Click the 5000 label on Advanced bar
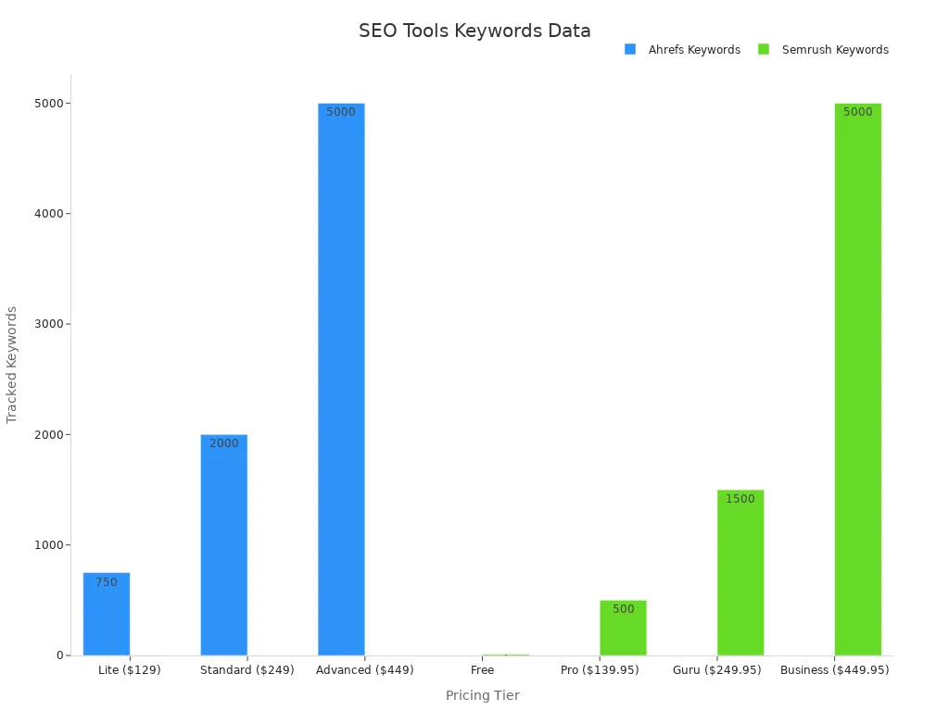949x711 pixels. pyautogui.click(x=341, y=112)
